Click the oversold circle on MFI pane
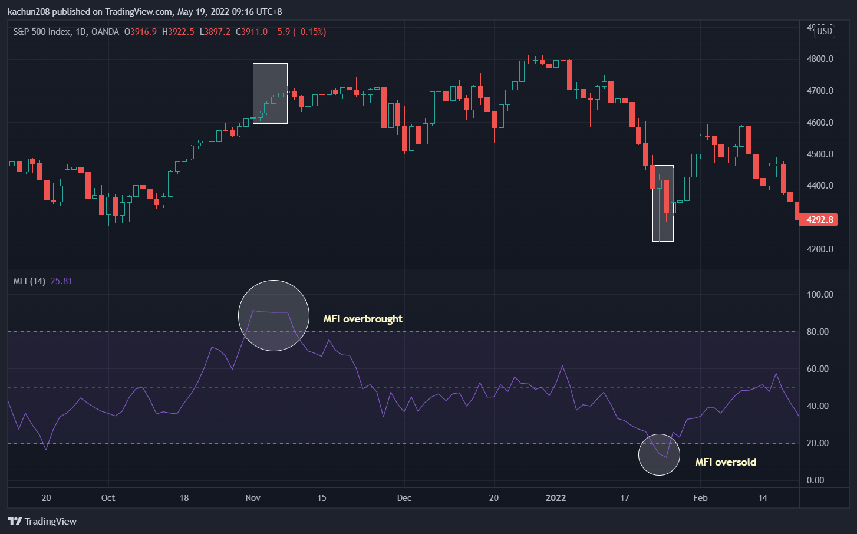857x534 pixels. [x=659, y=454]
